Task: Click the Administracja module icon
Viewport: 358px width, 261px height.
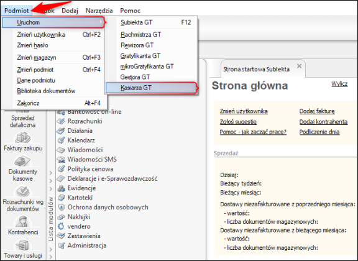Action: click(61, 245)
